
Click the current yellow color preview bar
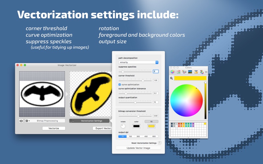coord(190,78)
